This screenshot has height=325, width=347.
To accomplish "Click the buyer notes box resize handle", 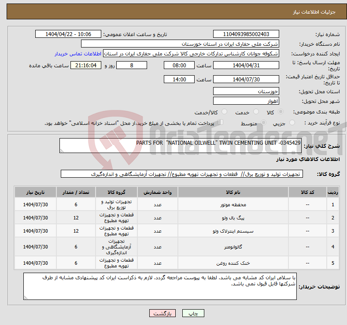I will [x=26, y=298].
